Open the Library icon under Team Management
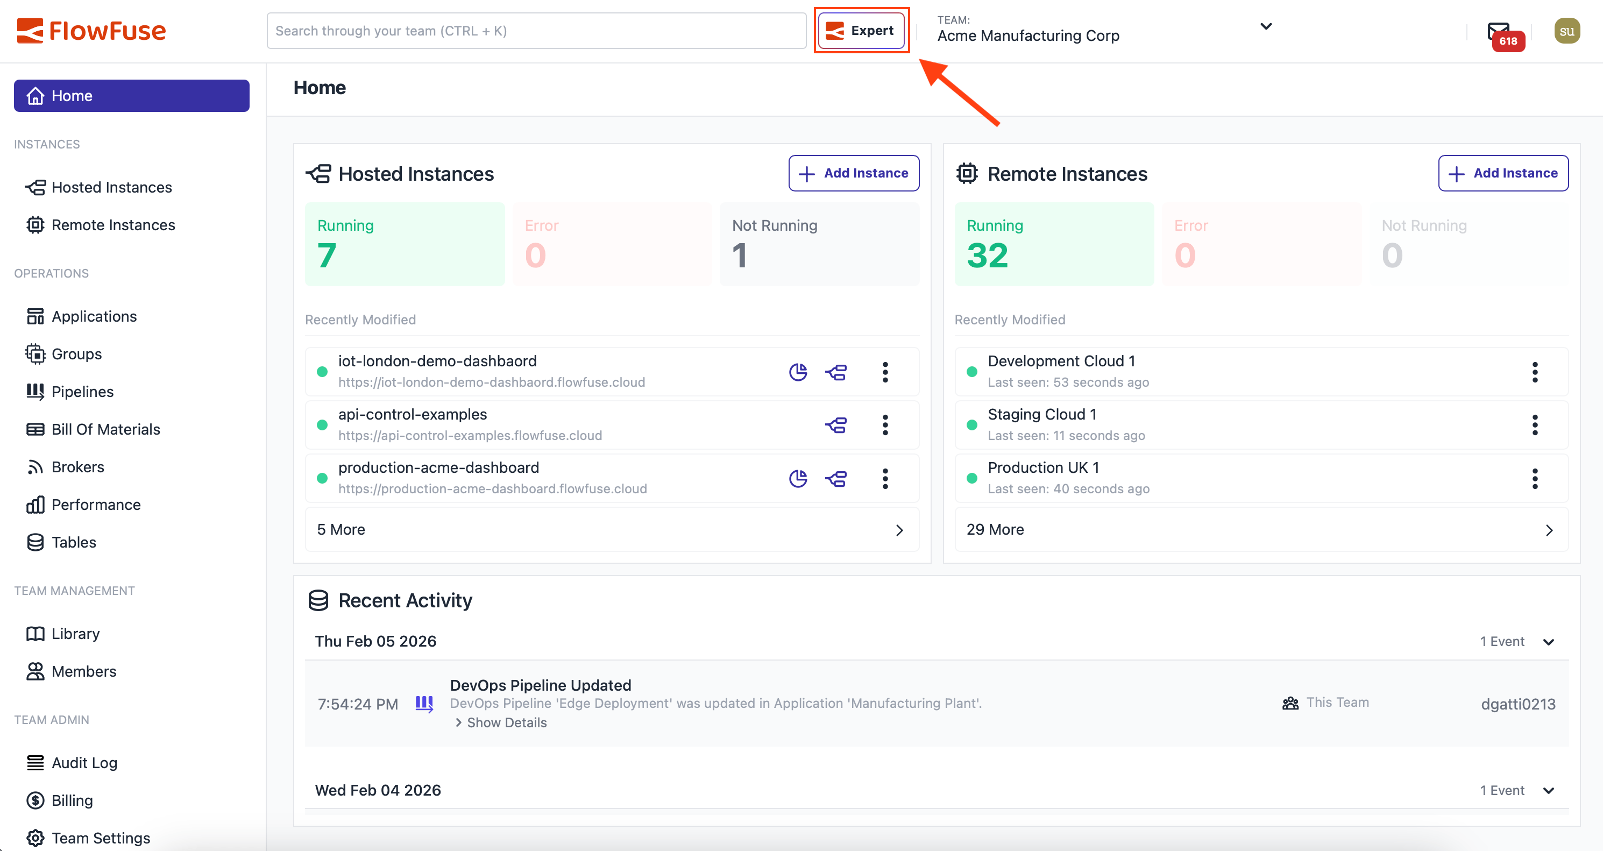Viewport: 1603px width, 851px height. click(x=36, y=633)
